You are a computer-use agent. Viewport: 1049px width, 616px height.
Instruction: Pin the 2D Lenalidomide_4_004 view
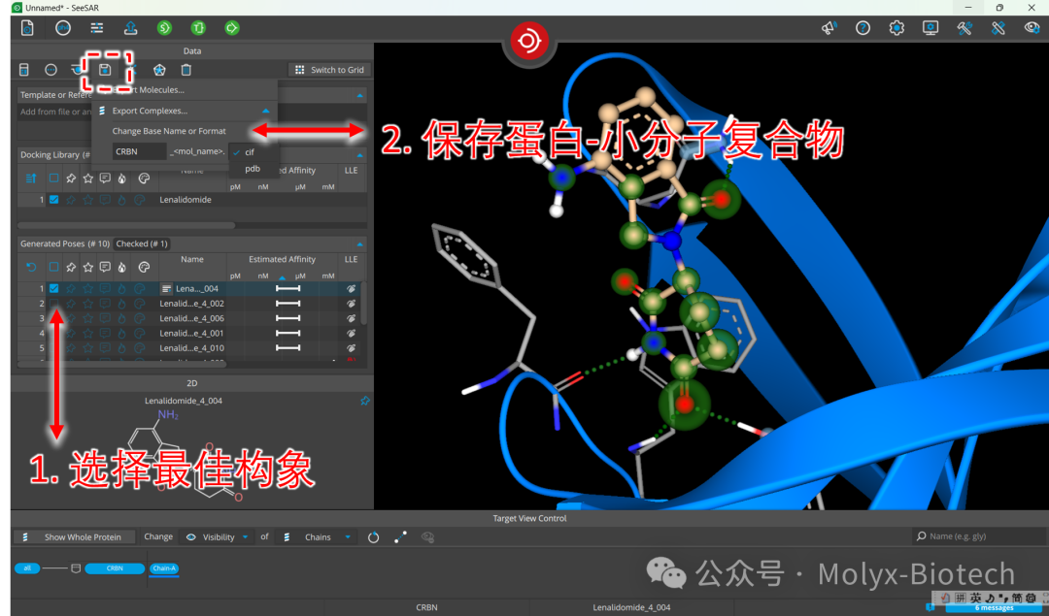(364, 401)
